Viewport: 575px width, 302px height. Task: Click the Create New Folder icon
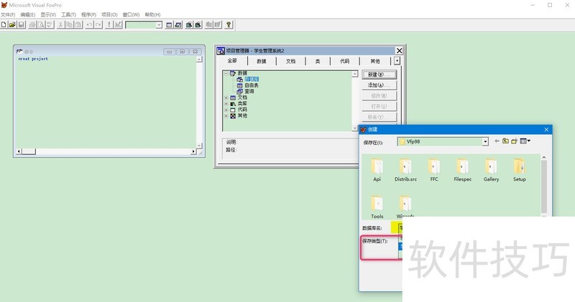515,141
